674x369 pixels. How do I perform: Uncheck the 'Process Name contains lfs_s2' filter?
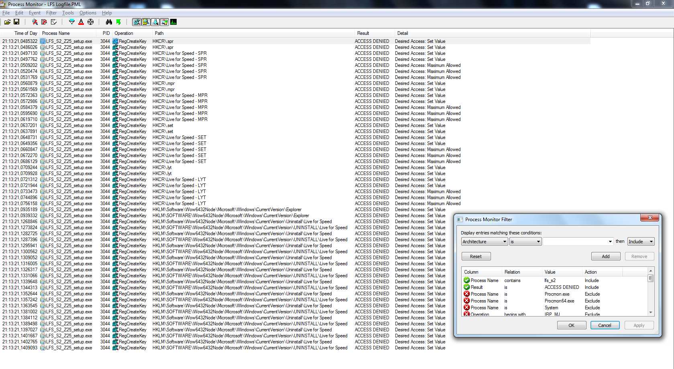[x=466, y=280]
